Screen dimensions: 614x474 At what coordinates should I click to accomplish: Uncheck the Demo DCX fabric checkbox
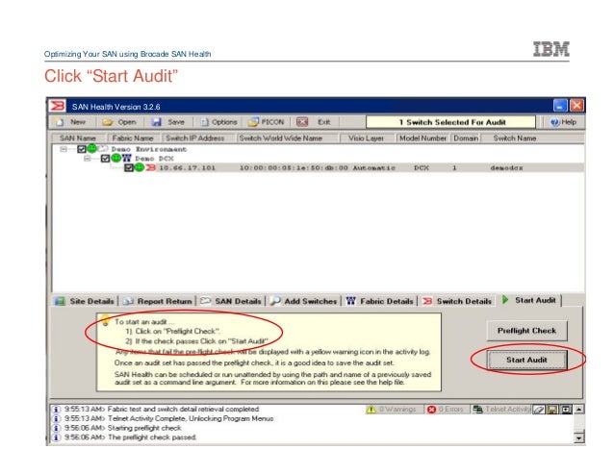(105, 159)
